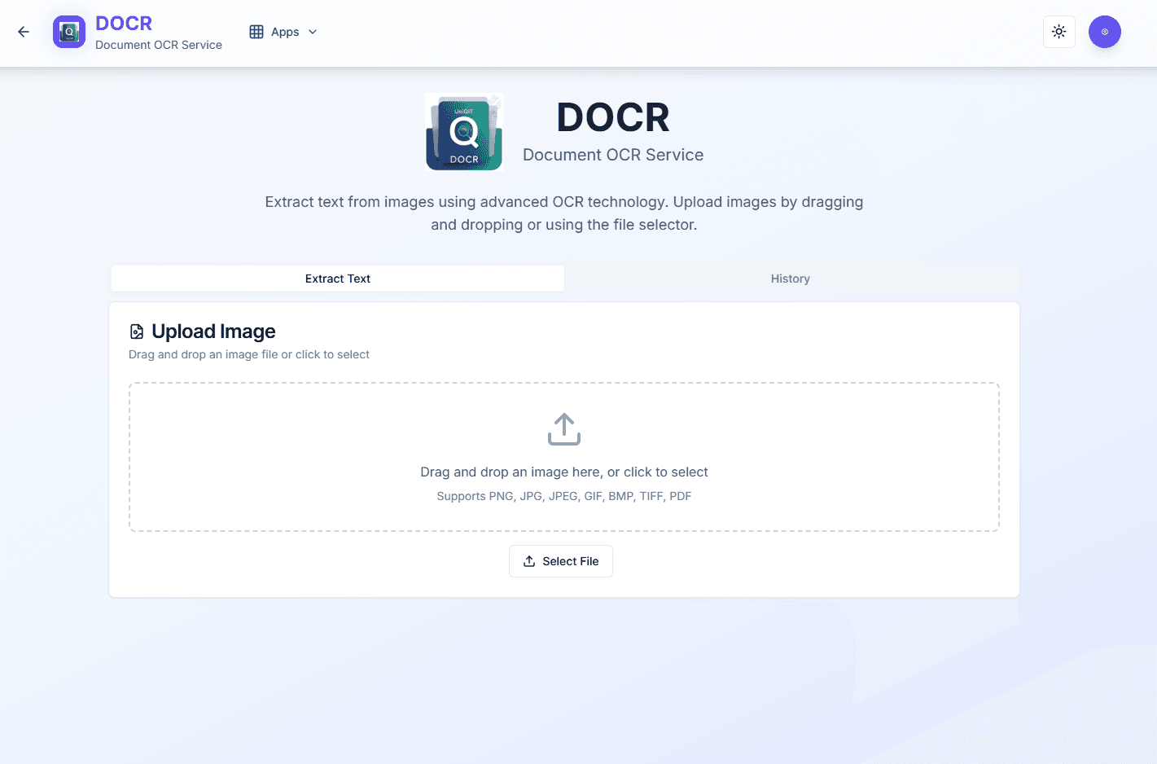
Task: Click the Apps dropdown chevron arrow
Action: coord(313,32)
